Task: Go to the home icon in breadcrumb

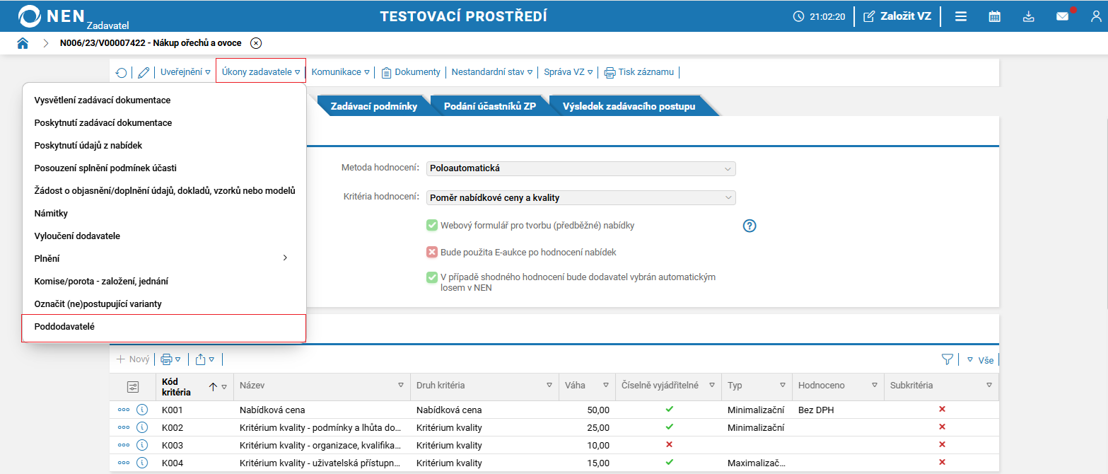Action: click(x=23, y=43)
